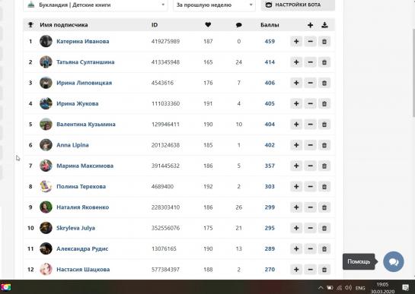This screenshot has height=294, width=415.
Task: Subtract points from Татьяна Султаншина
Action: coord(310,62)
